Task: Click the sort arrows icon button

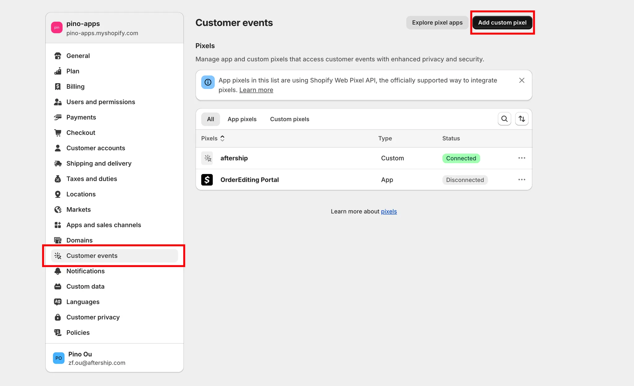Action: (522, 119)
